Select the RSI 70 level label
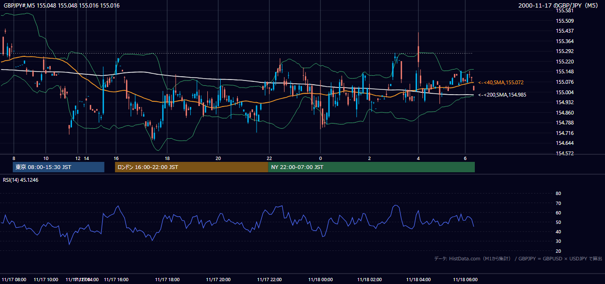 click(x=558, y=203)
